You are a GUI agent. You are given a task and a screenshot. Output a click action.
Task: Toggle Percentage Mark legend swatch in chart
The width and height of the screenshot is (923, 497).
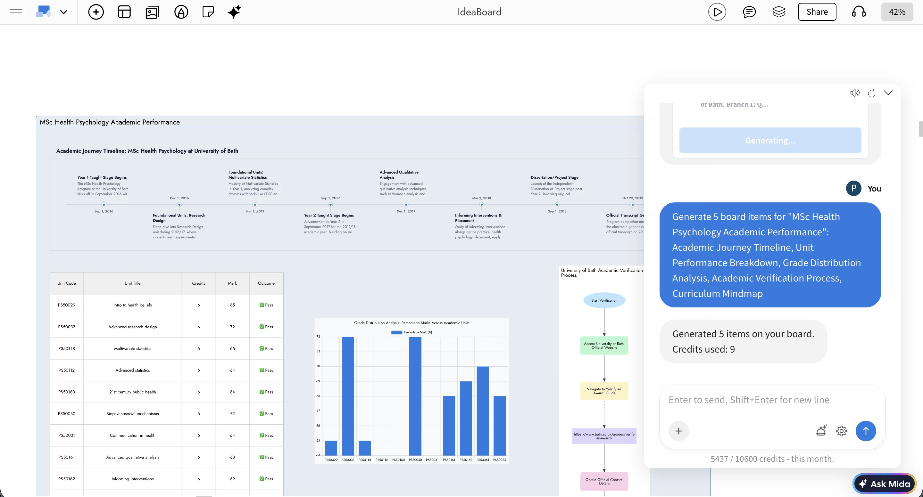coord(396,332)
